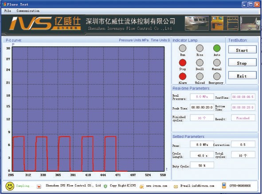Open the Communication menu
The image size is (262, 194).
28,11
